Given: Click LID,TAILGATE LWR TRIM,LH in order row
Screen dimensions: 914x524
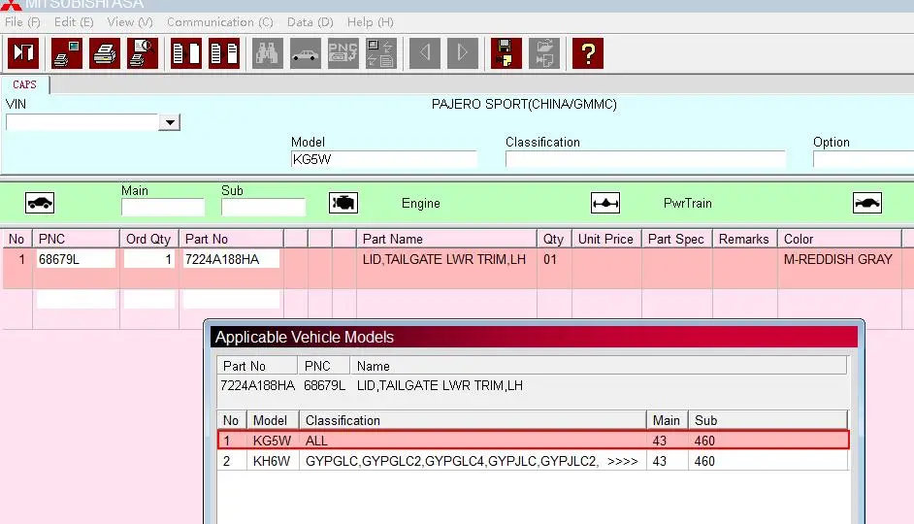Looking at the screenshot, I should (x=444, y=259).
